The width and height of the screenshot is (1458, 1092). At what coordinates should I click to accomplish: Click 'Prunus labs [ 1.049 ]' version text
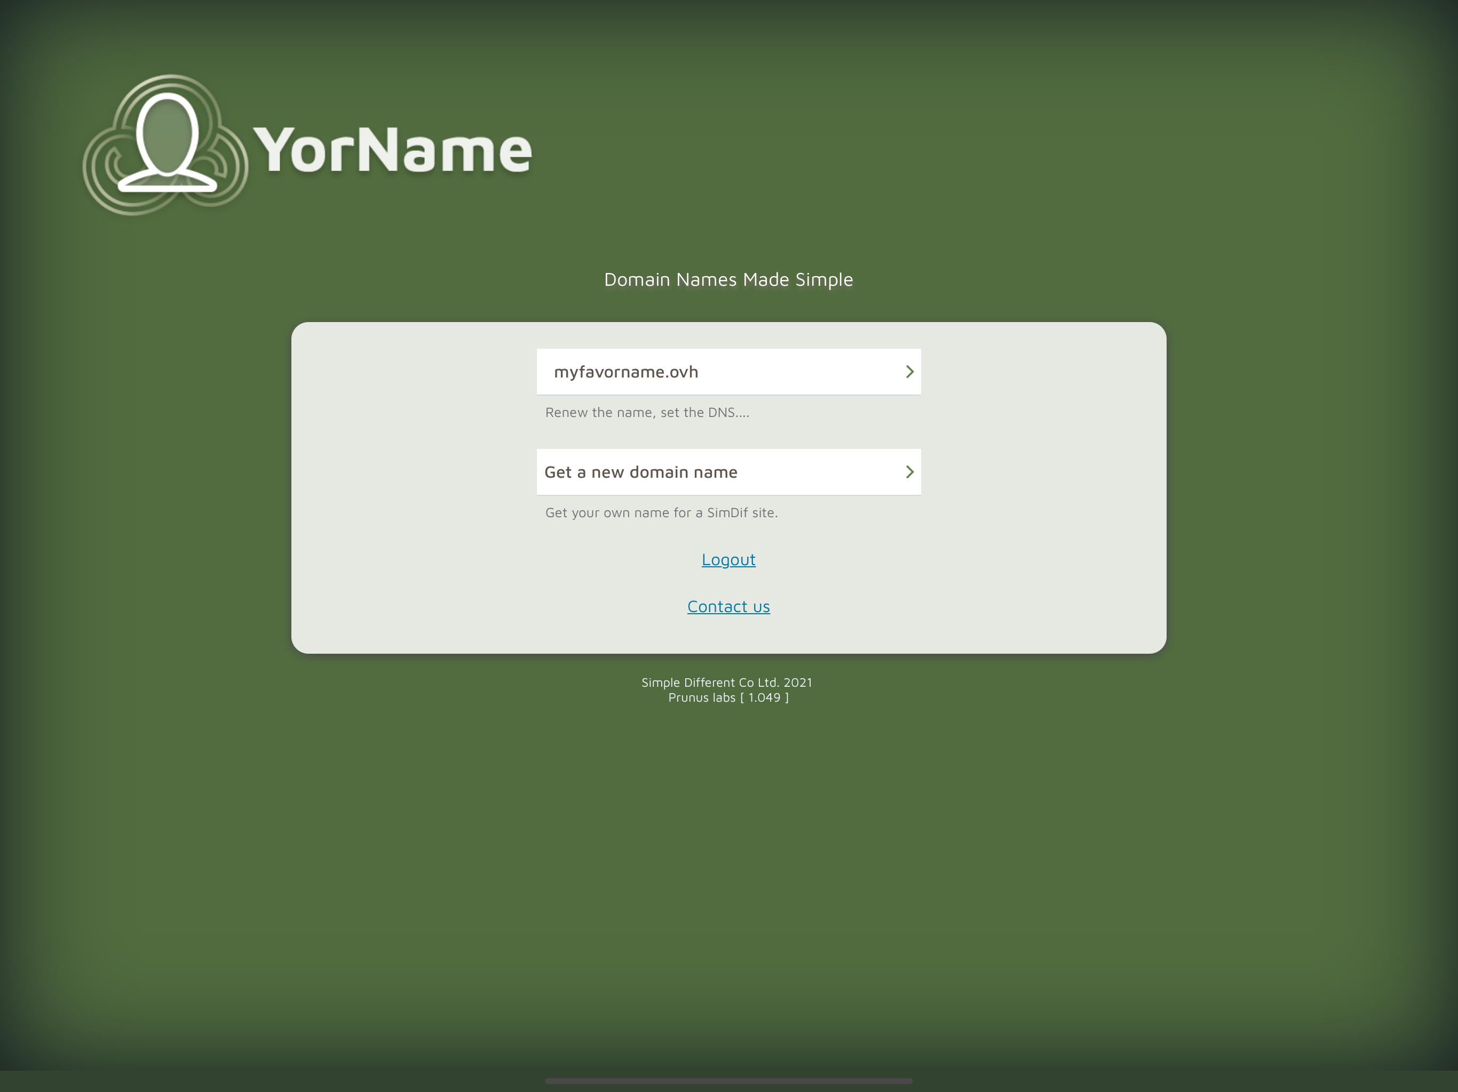728,697
